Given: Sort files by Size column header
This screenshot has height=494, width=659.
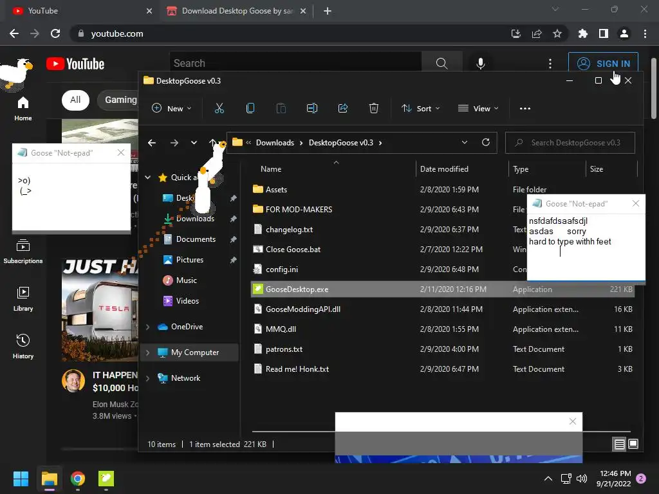Looking at the screenshot, I should pos(597,169).
